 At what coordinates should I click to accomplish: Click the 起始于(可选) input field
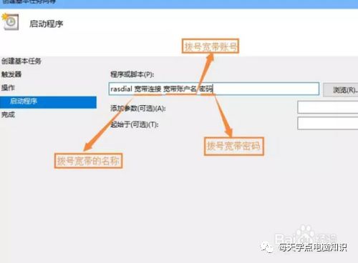tap(328, 123)
